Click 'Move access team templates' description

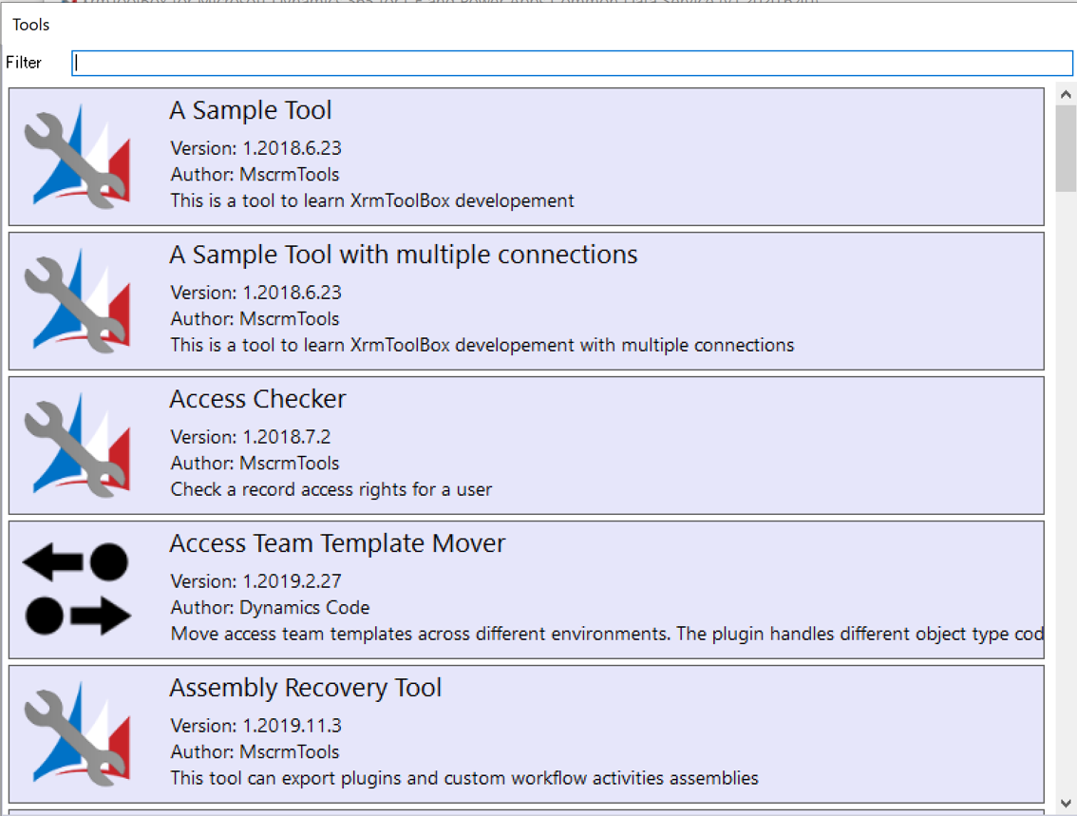(x=607, y=634)
